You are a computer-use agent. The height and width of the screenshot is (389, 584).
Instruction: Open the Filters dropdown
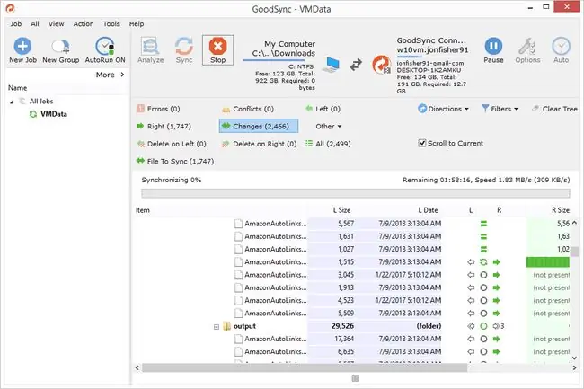(500, 109)
